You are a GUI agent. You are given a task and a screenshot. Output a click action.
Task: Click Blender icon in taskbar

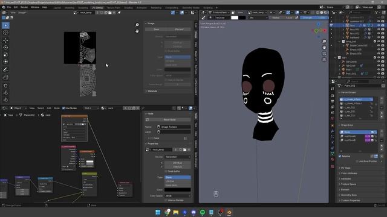coord(229,212)
